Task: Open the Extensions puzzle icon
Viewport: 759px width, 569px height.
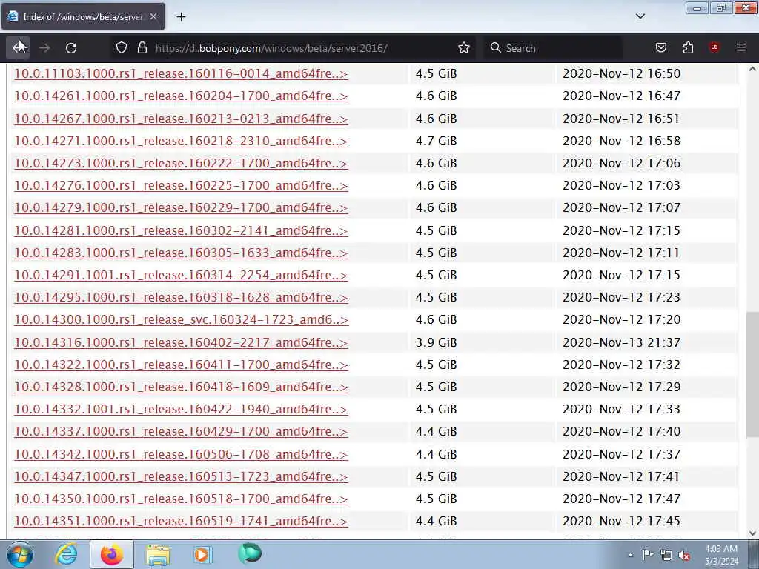Action: pyautogui.click(x=688, y=47)
